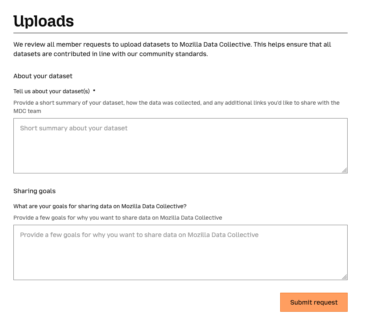Screen dimensions: 389x333
Task: Click "Mozilla Data Collective" in the intro sentence
Action: [215, 44]
